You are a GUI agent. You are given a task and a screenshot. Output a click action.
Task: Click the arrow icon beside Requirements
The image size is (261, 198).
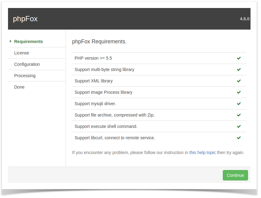click(10, 41)
